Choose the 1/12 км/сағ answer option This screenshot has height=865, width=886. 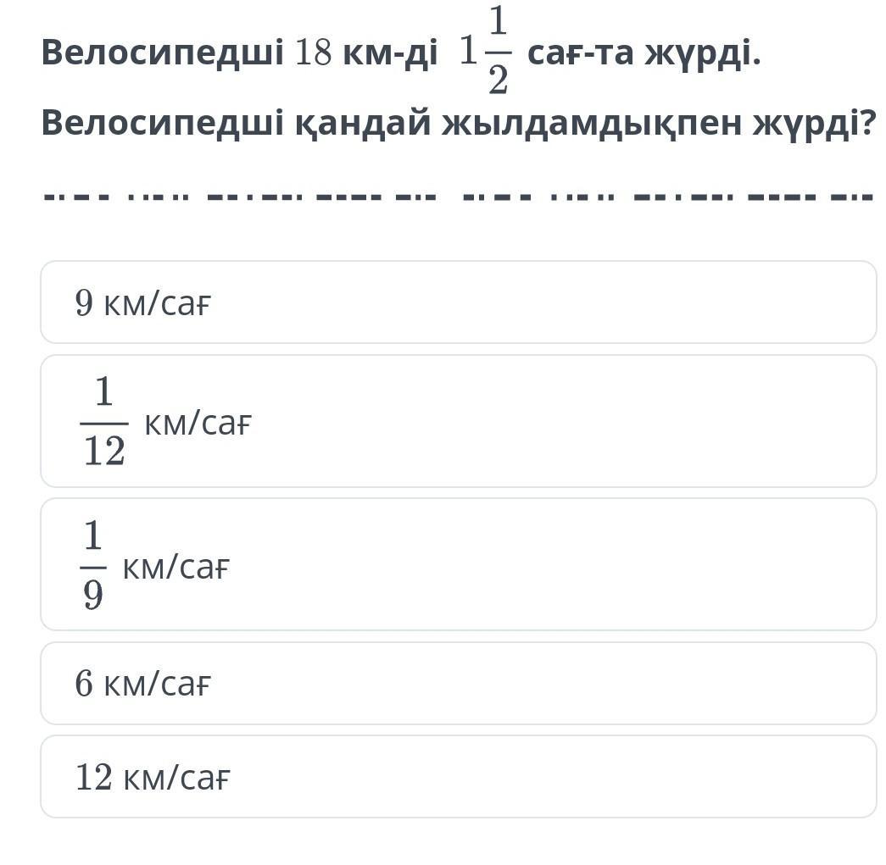[x=458, y=421]
